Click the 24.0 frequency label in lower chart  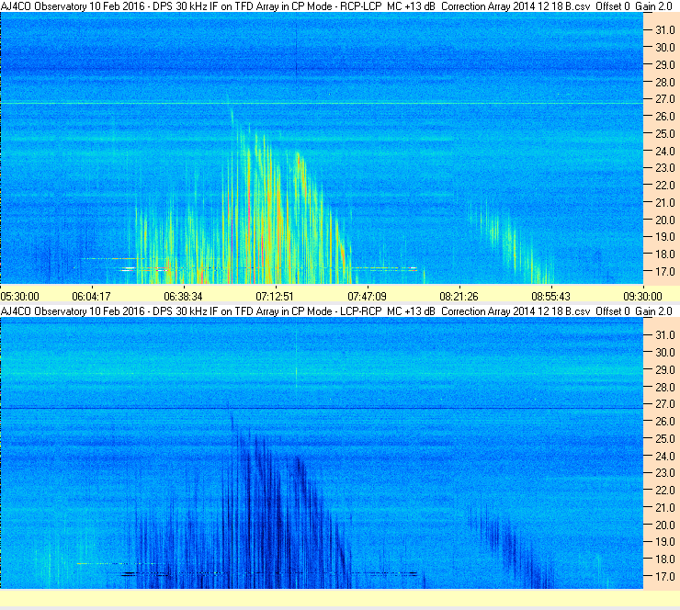point(664,456)
